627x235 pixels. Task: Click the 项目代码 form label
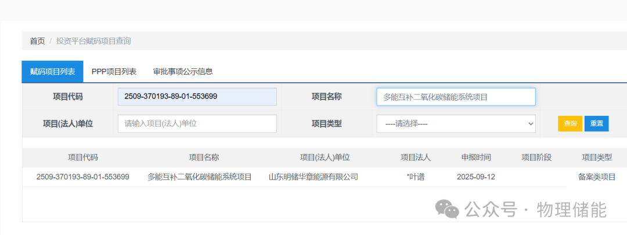(x=68, y=97)
